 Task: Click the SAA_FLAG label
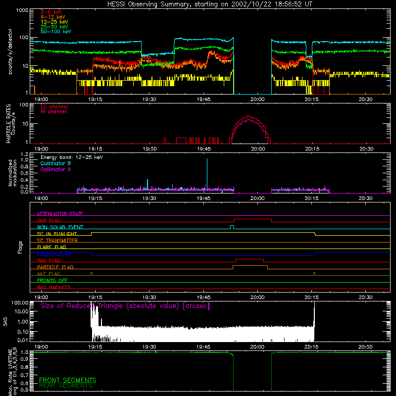coord(49,260)
